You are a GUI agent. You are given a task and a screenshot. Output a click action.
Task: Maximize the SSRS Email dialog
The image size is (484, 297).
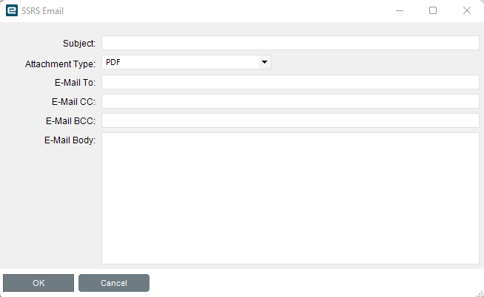433,11
